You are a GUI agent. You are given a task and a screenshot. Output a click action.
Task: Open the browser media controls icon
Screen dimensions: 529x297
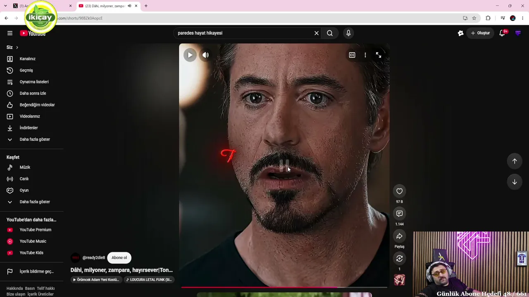pos(503,18)
